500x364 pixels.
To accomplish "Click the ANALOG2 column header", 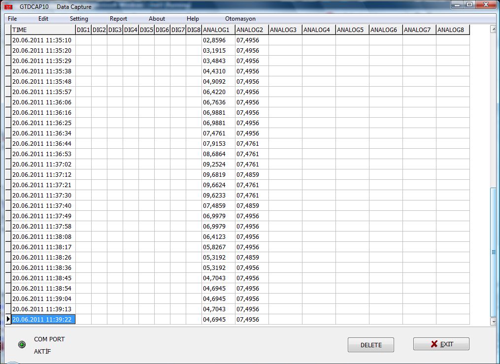I will click(x=252, y=30).
